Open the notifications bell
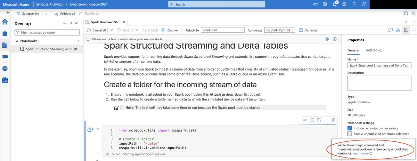The image size is (417, 161). tap(335, 4)
